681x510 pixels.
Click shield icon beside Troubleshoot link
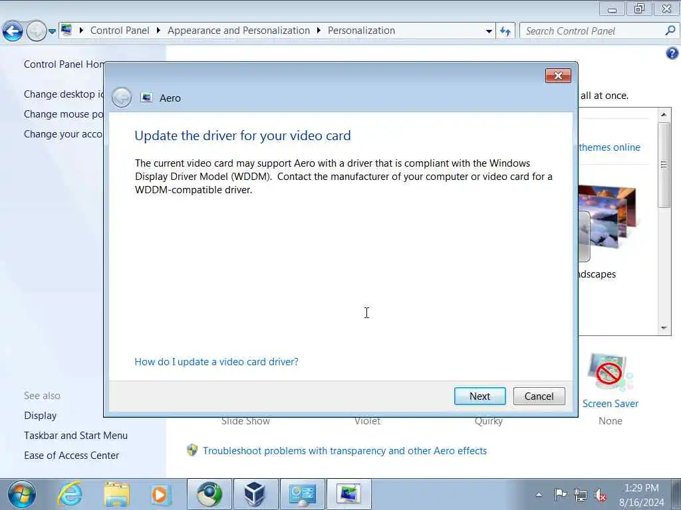(192, 450)
